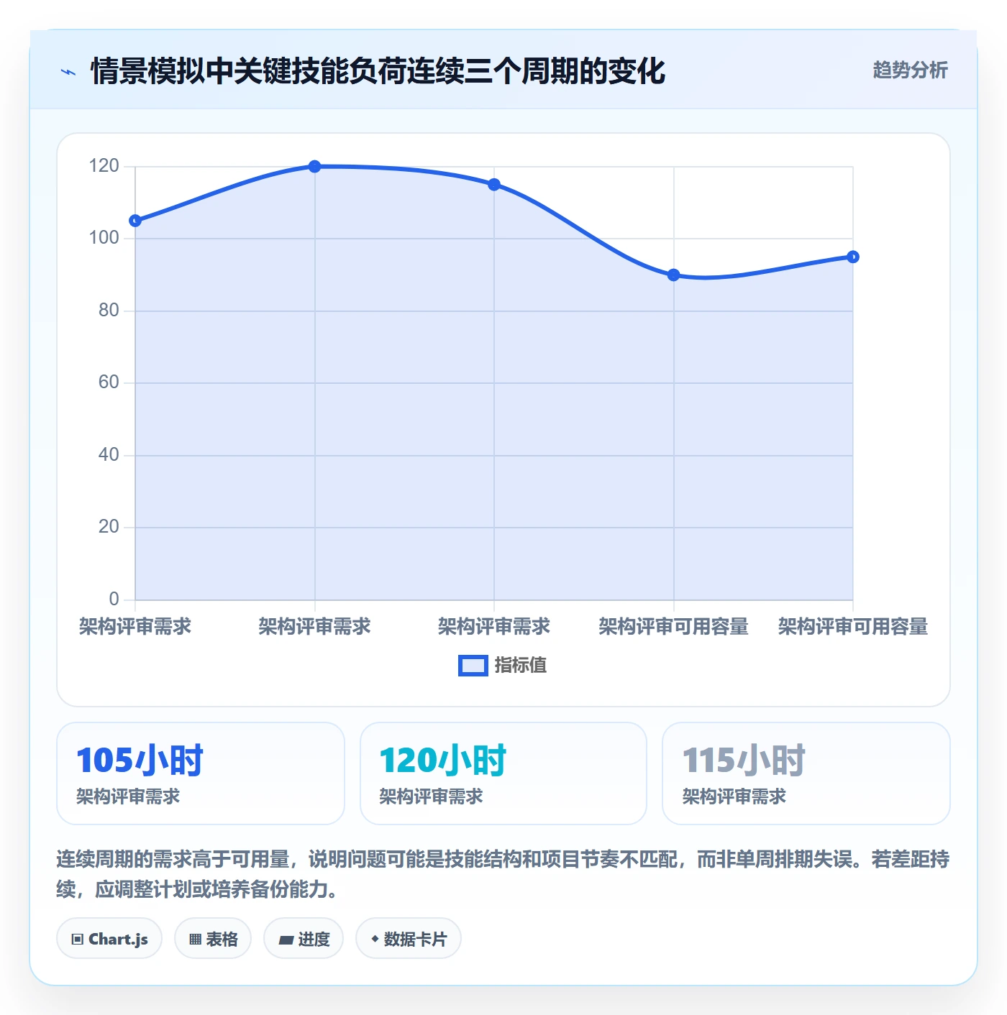
Task: Click the 80 label on the y-axis
Action: pyautogui.click(x=109, y=310)
